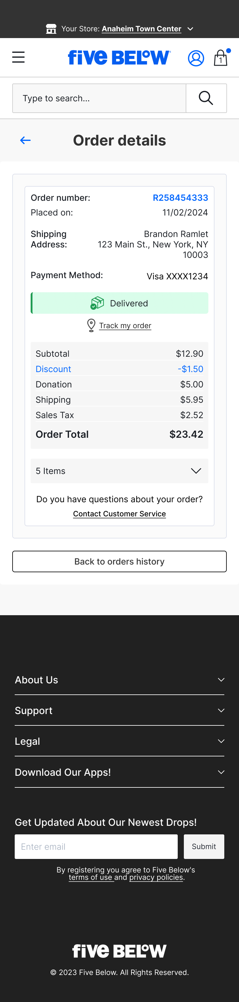
Task: Expand the 5 Items list
Action: [x=195, y=471]
